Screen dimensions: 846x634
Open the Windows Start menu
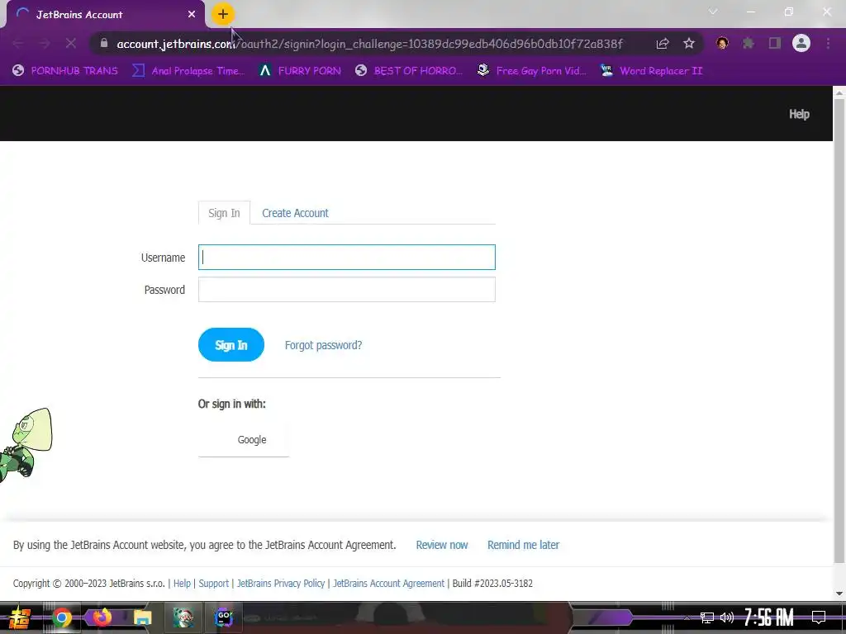(x=20, y=617)
